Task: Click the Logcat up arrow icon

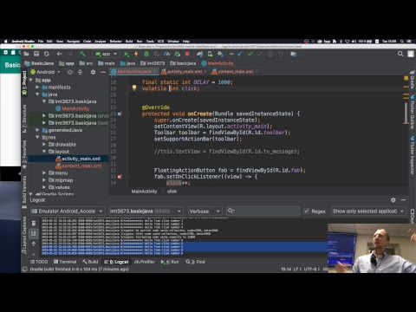Action: (34, 244)
